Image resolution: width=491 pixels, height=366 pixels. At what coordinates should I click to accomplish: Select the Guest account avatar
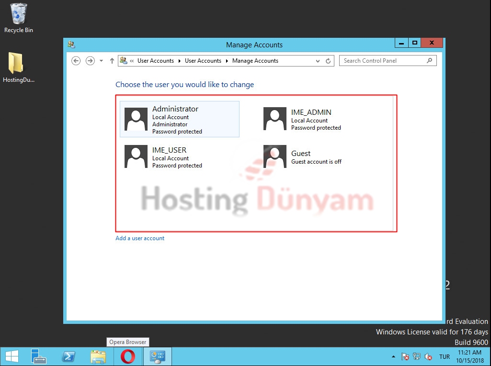[275, 156]
